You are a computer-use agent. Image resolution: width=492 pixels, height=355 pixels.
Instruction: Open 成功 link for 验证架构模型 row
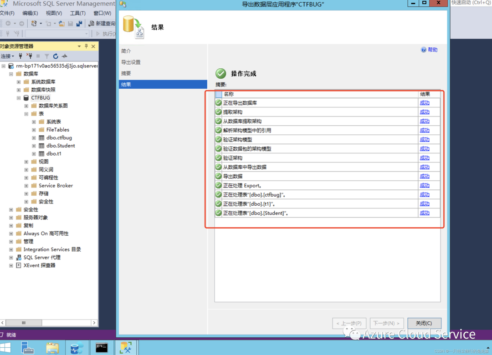[x=425, y=140]
